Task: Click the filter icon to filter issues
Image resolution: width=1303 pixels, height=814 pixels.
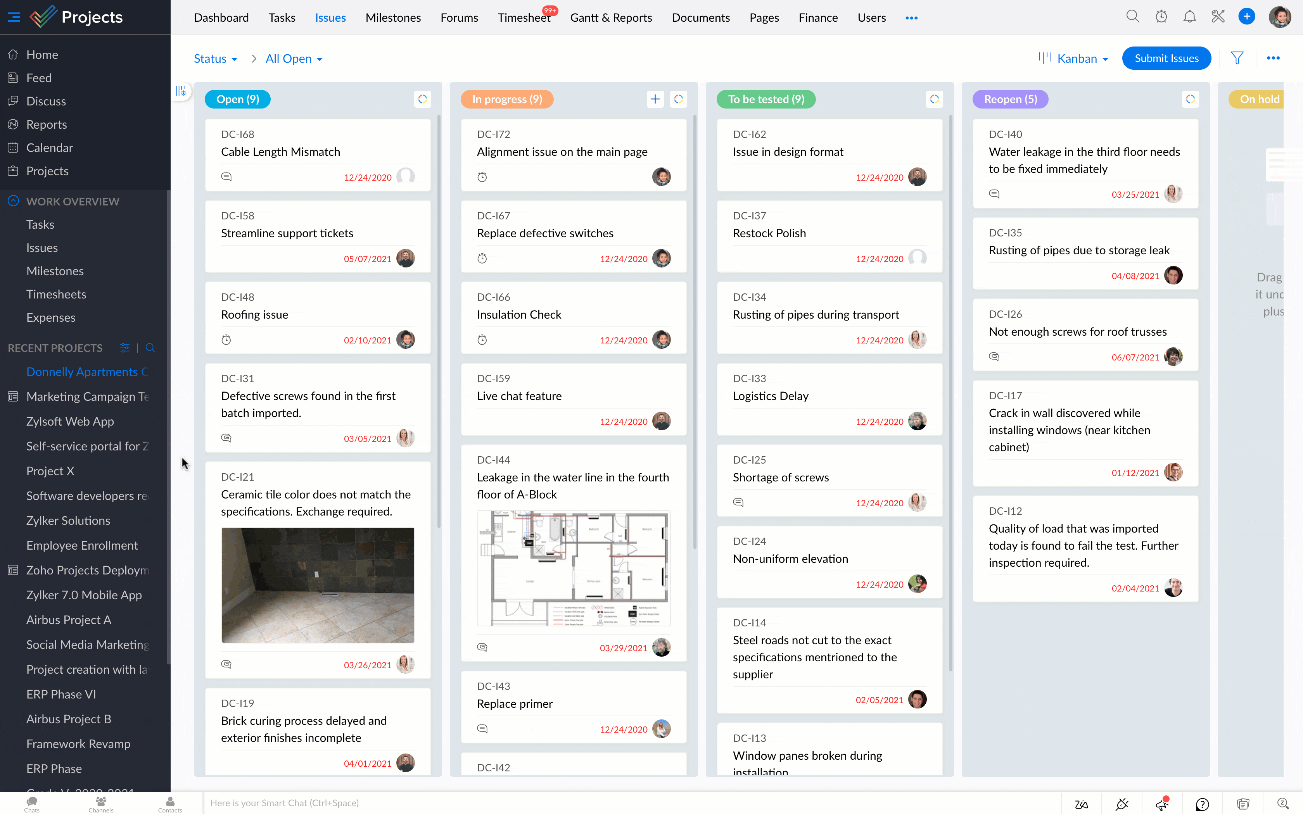Action: click(x=1237, y=58)
